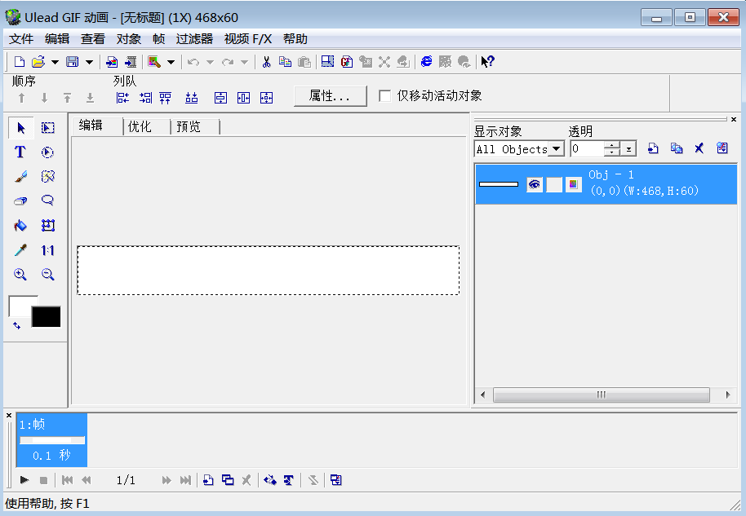Select the paint bucket fill tool

20,225
